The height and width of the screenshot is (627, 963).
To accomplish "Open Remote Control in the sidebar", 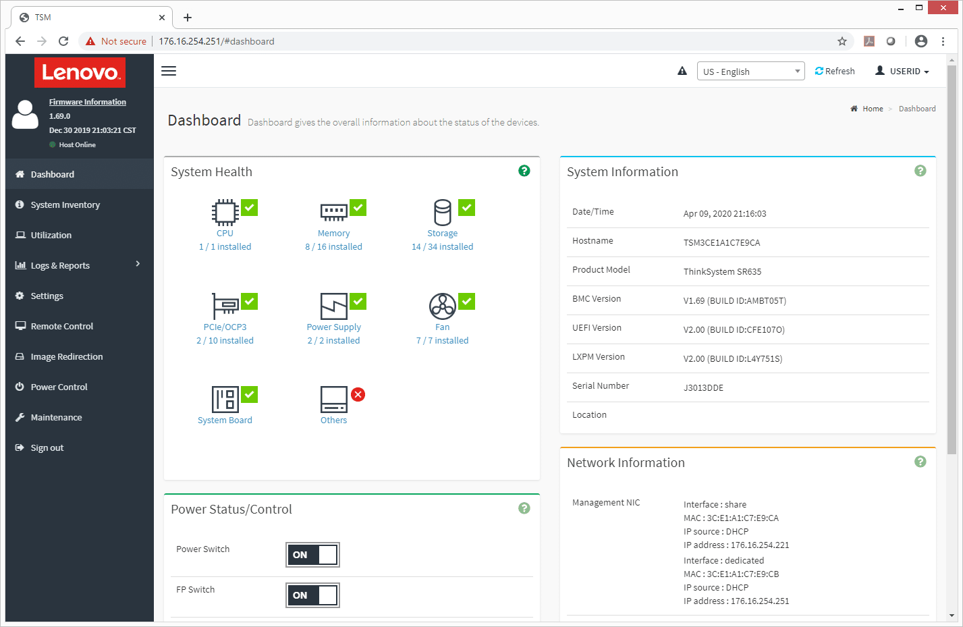I will tap(80, 326).
